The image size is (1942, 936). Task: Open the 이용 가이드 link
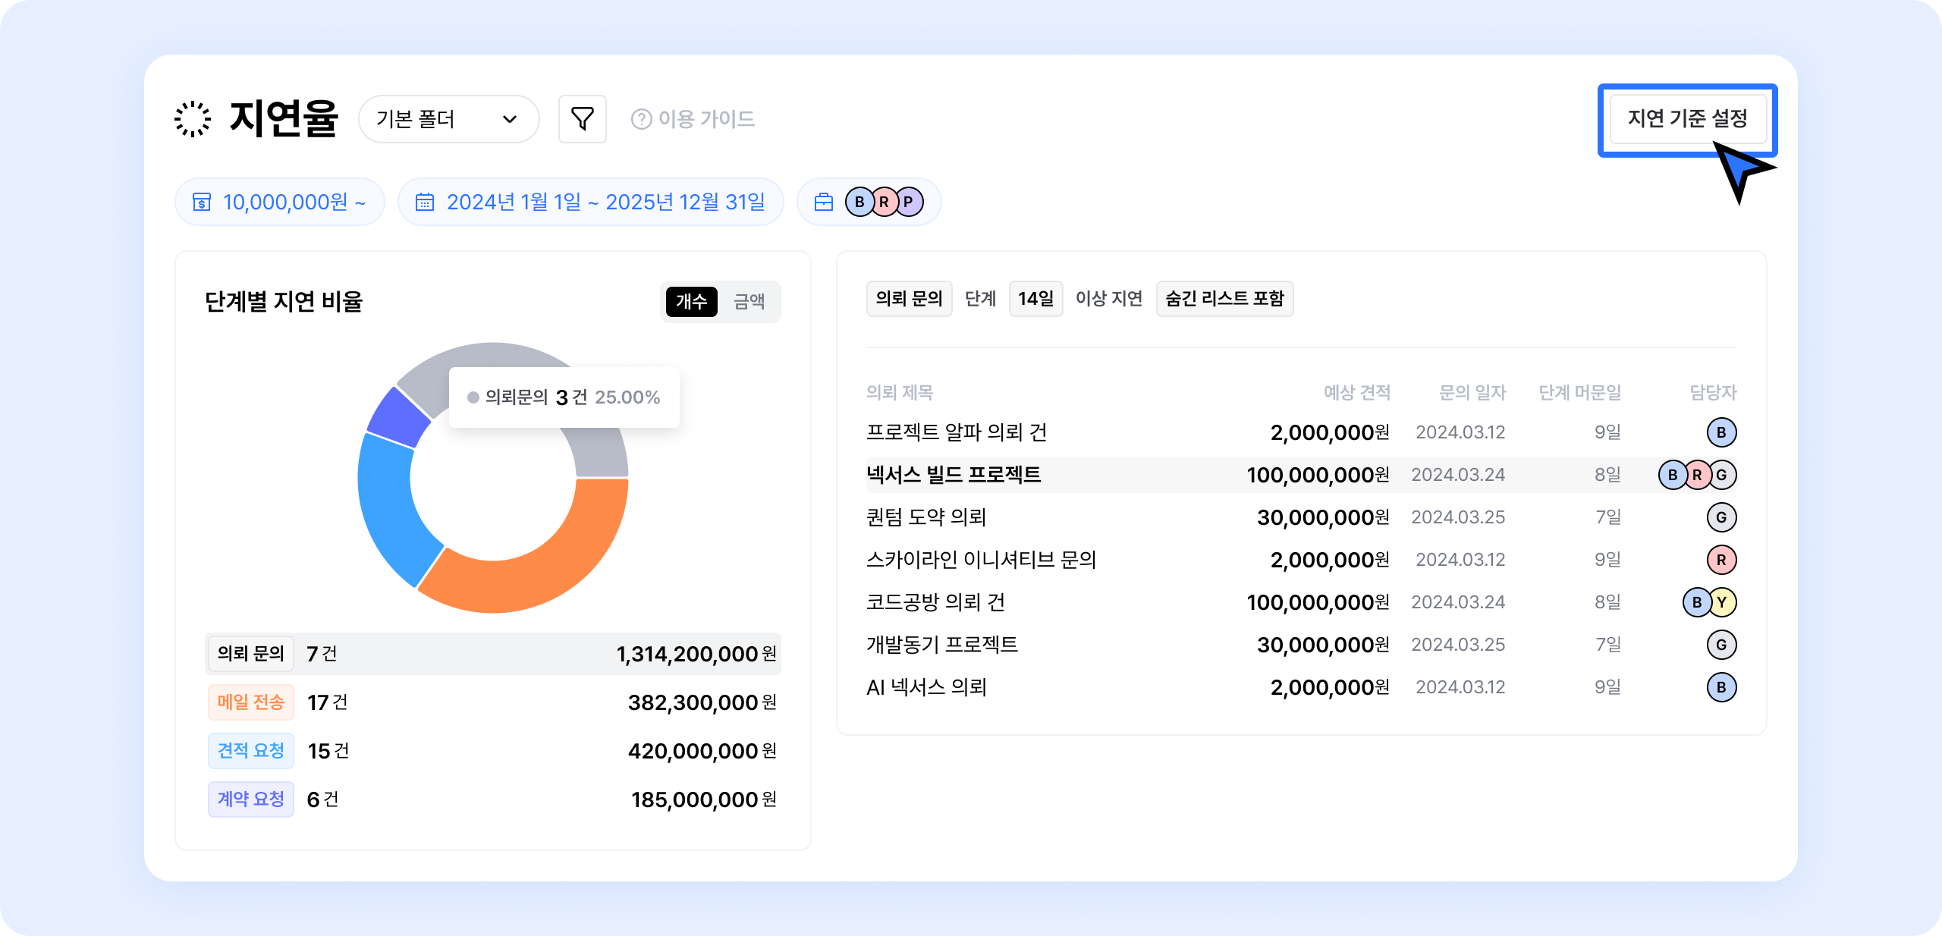tap(706, 119)
